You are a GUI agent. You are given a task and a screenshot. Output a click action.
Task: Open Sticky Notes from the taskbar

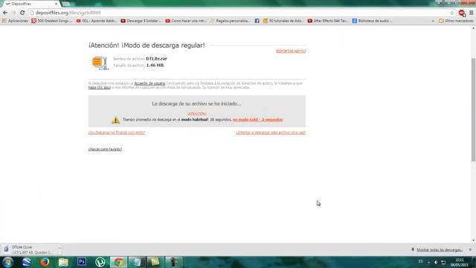pyautogui.click(x=155, y=262)
